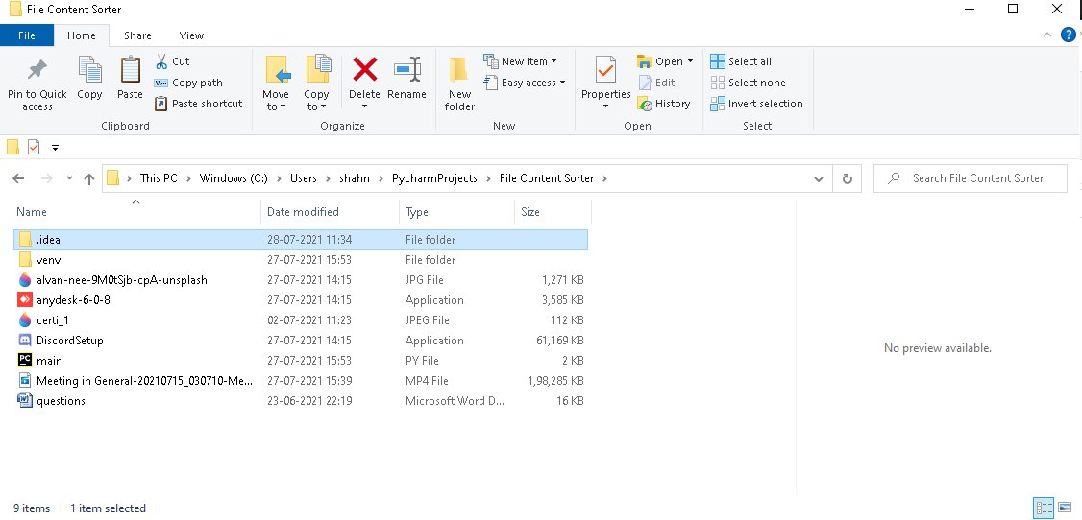Click Paste shortcut option
The height and width of the screenshot is (520, 1082).
pos(199,104)
